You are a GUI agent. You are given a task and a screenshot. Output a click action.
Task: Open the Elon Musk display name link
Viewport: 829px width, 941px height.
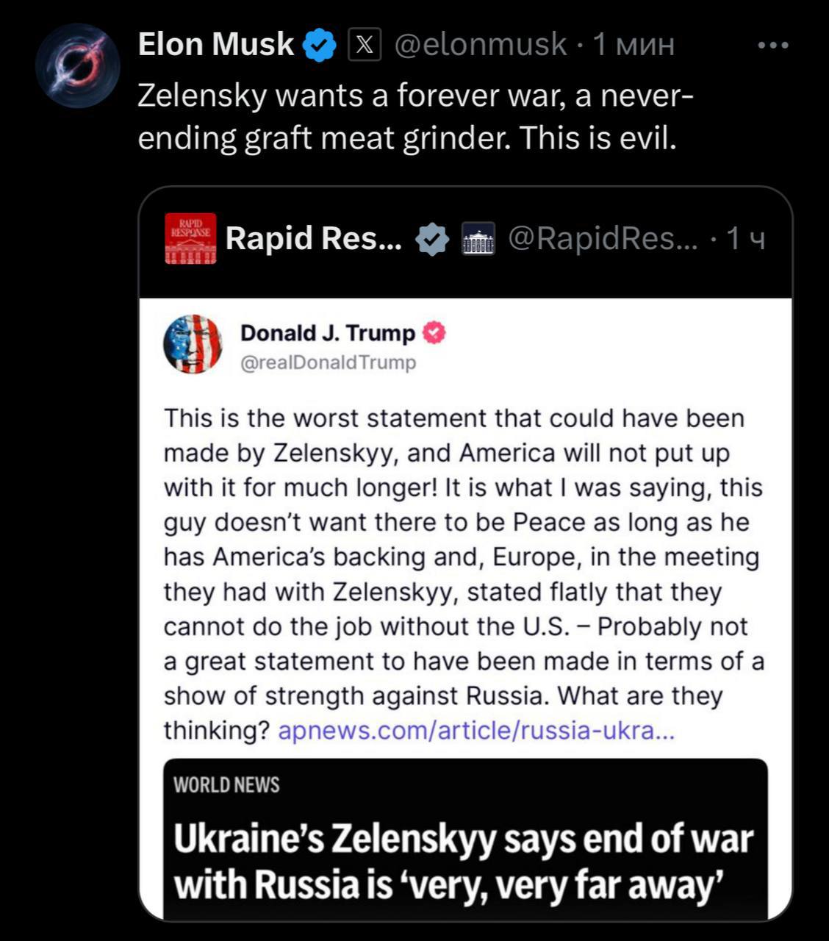[x=216, y=45]
